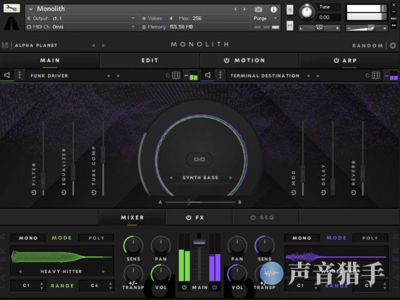Go to next Kontakt instrument arrow
Viewport: 400px width, 300px height.
coord(244,9)
